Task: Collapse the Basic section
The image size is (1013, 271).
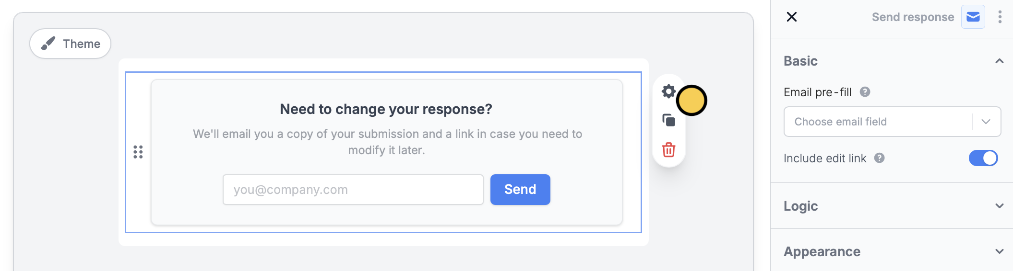Action: (999, 61)
